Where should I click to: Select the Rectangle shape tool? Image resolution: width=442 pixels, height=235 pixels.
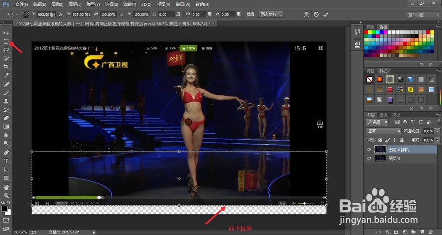[6, 178]
